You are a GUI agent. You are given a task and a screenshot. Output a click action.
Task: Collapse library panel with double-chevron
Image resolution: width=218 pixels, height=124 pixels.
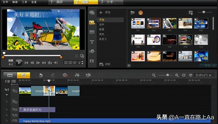129,65
